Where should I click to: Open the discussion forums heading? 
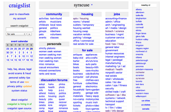54,80
